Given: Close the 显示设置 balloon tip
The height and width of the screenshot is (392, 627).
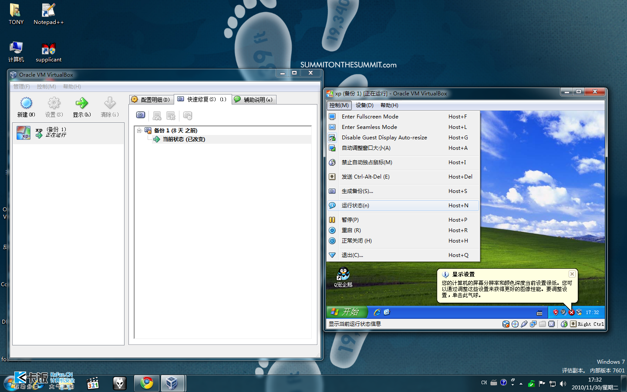Looking at the screenshot, I should [x=572, y=274].
